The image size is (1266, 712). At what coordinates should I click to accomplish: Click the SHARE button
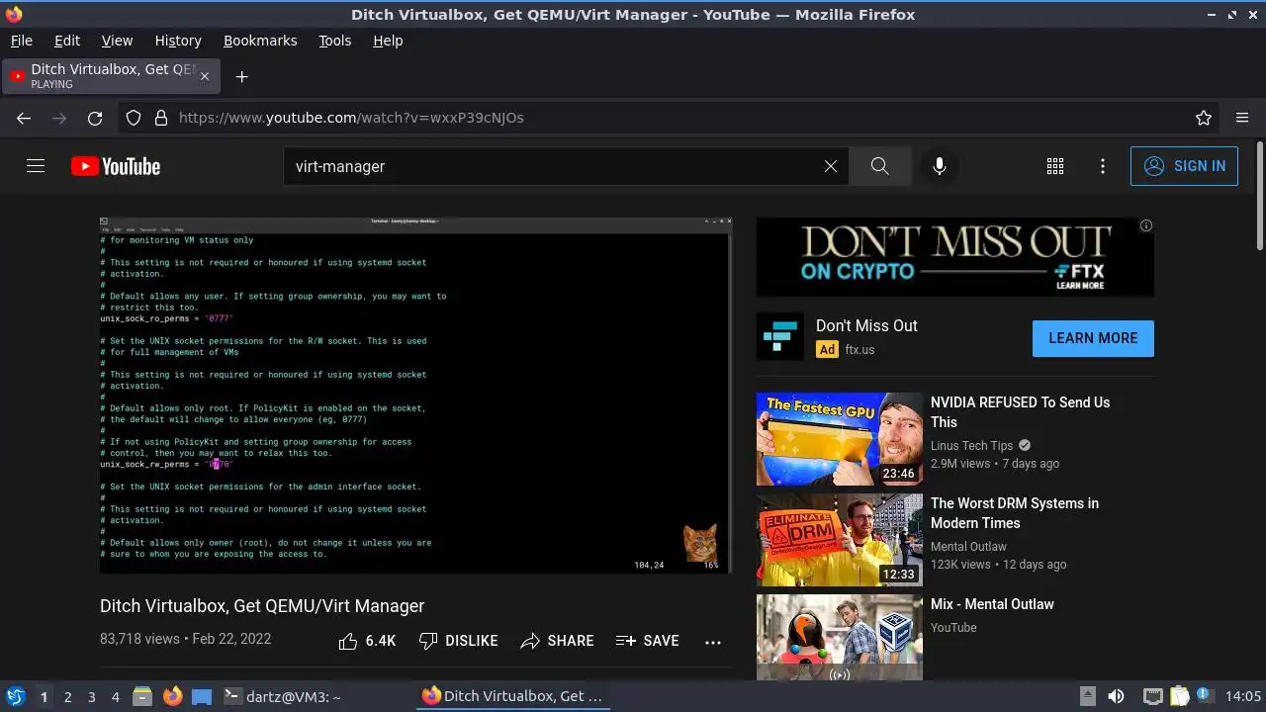(557, 641)
